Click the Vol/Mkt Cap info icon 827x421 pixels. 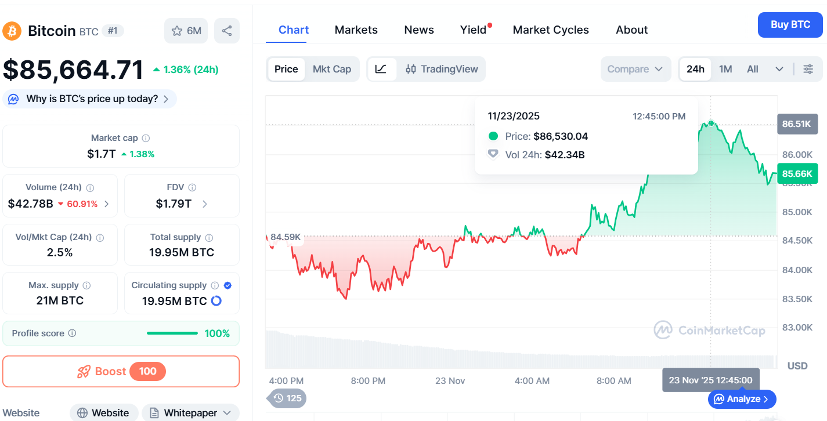click(100, 237)
